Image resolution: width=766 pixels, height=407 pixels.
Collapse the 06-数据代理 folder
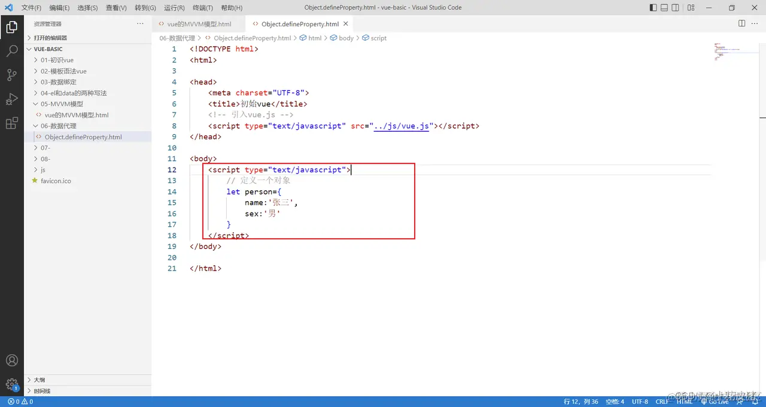(x=87, y=126)
